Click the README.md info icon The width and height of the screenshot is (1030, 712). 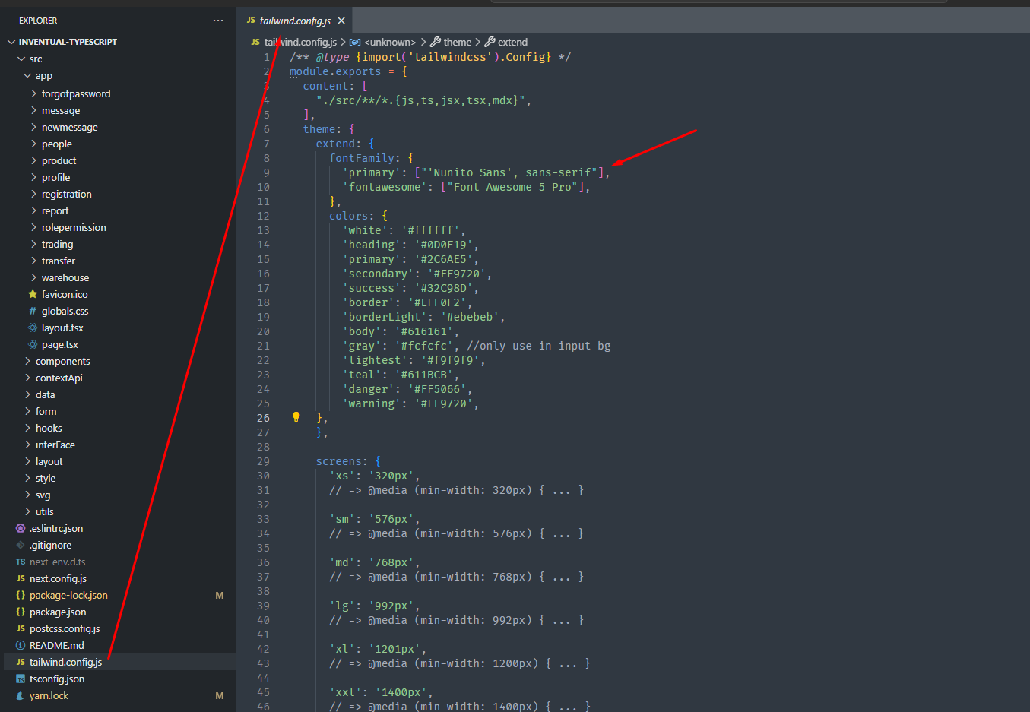pyautogui.click(x=21, y=645)
